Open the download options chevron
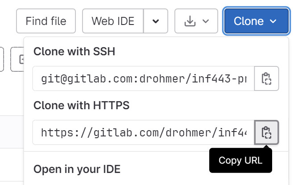 206,21
